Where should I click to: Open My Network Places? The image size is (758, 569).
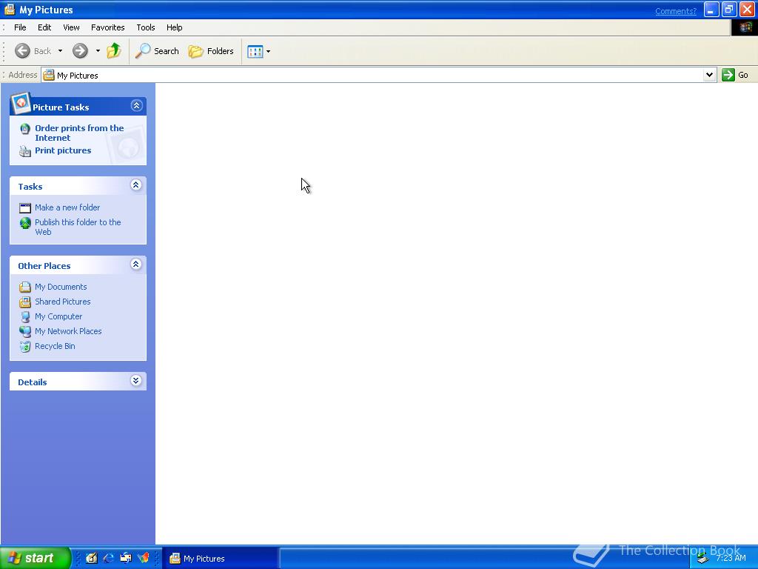pos(68,331)
